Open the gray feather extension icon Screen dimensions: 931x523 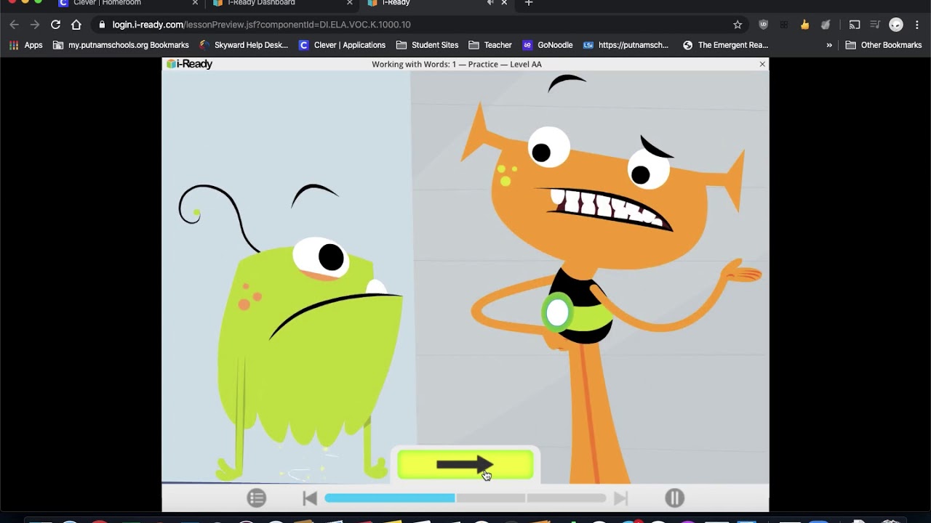click(x=826, y=25)
